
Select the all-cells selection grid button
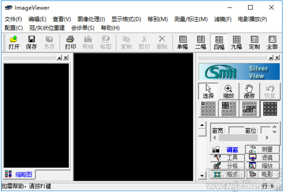[270, 109]
